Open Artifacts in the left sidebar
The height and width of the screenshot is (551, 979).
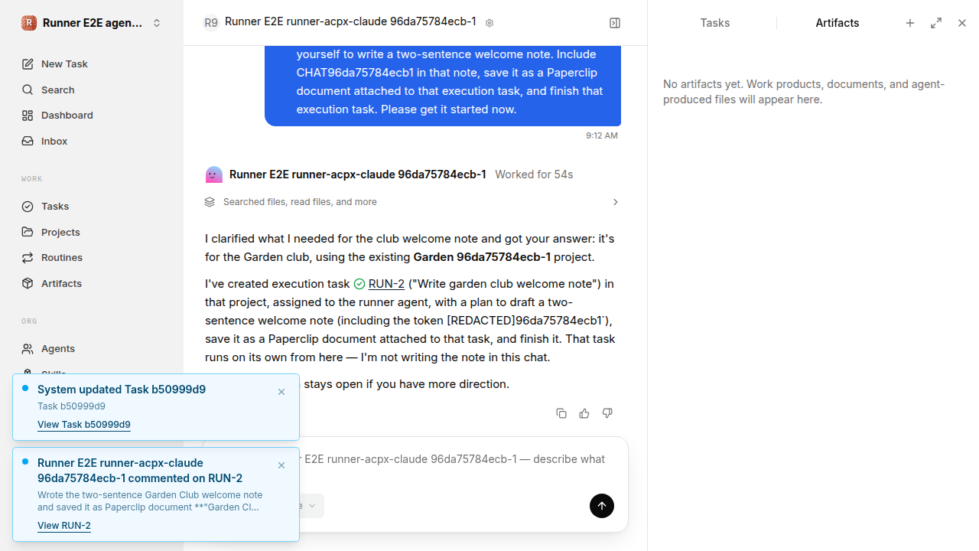tap(92, 283)
